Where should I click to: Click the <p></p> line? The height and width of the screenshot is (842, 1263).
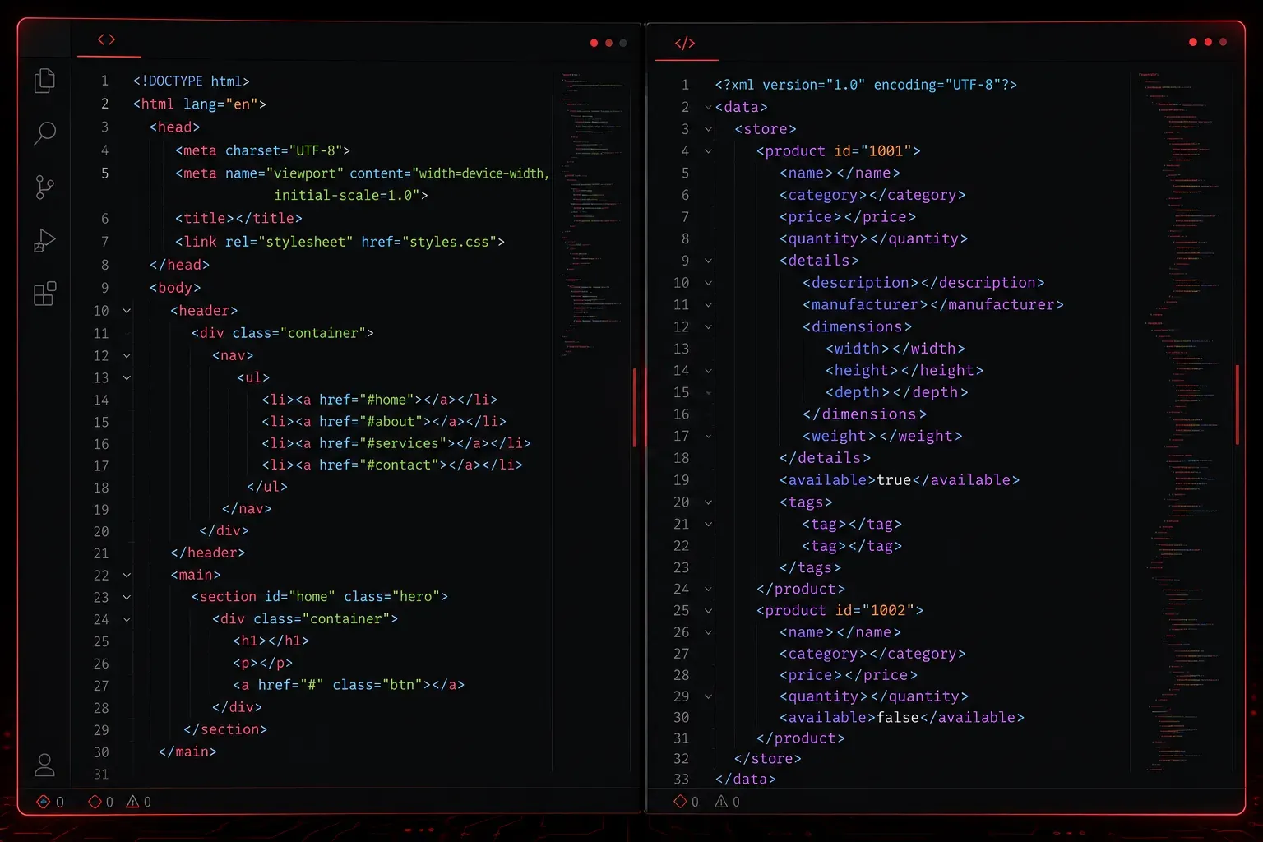(x=262, y=663)
